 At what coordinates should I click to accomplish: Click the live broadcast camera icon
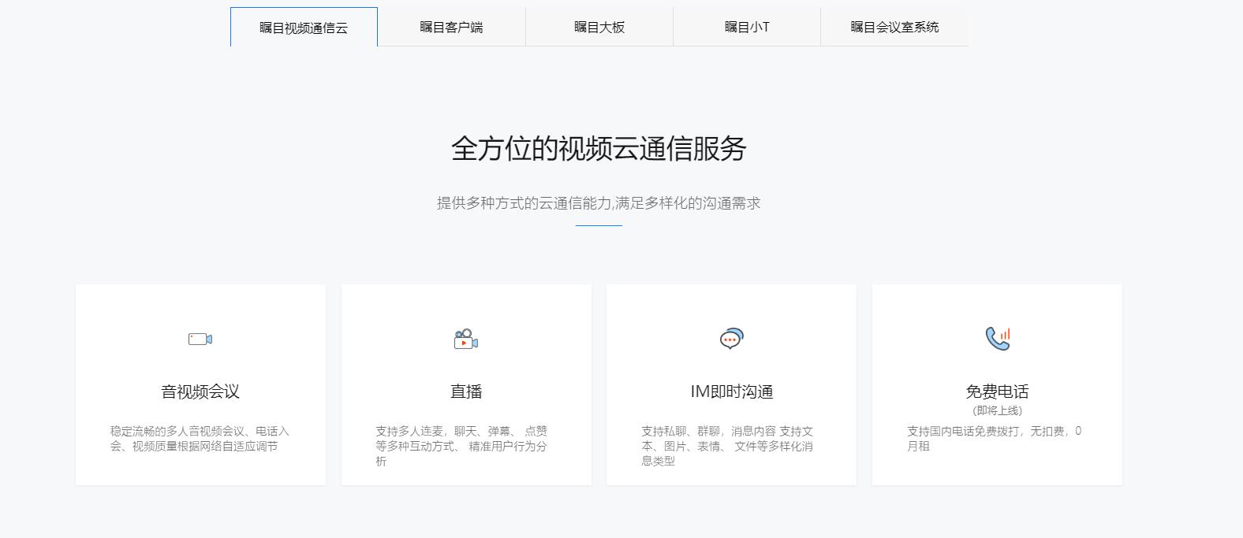[x=466, y=339]
